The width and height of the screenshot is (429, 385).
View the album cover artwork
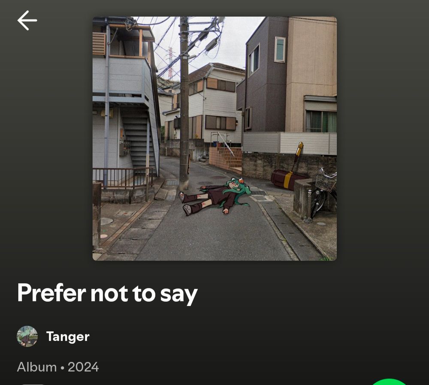[214, 138]
